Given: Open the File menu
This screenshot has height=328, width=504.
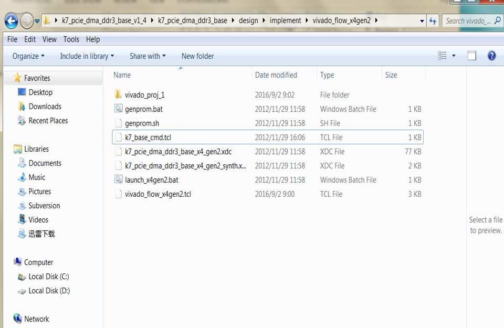Looking at the screenshot, I should 12,39.
